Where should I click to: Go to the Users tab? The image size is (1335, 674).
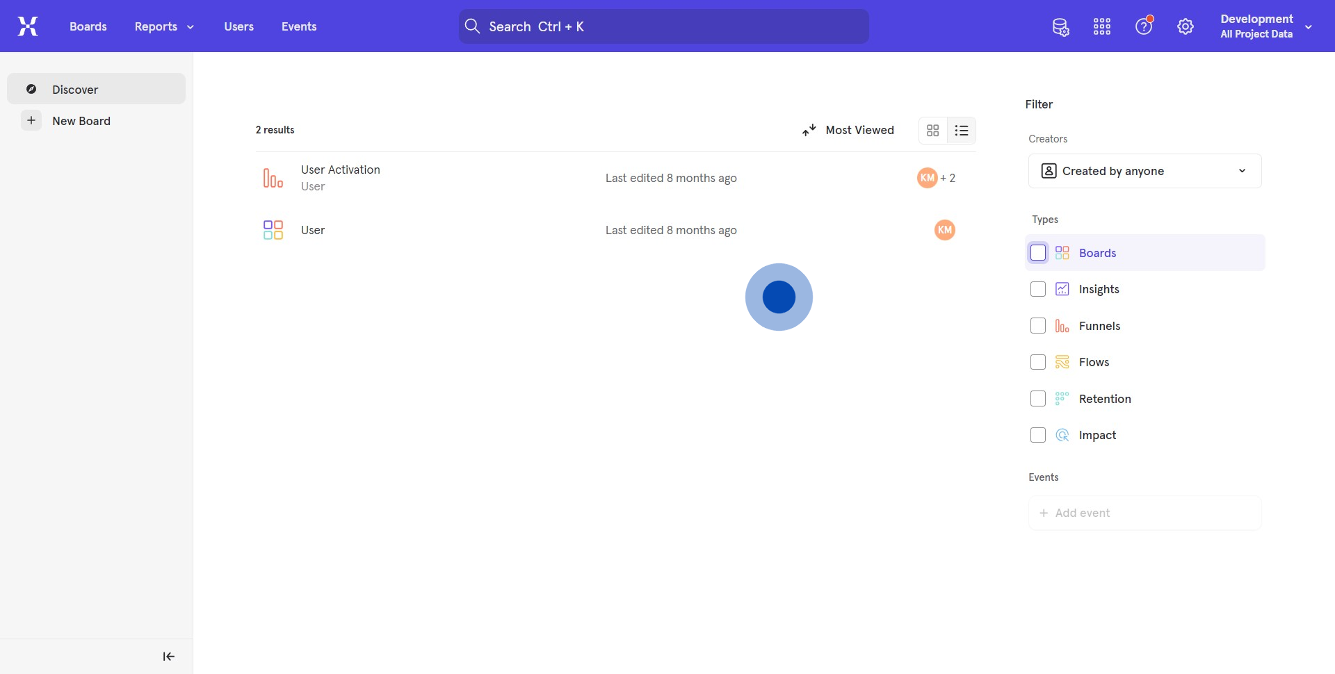click(x=238, y=26)
